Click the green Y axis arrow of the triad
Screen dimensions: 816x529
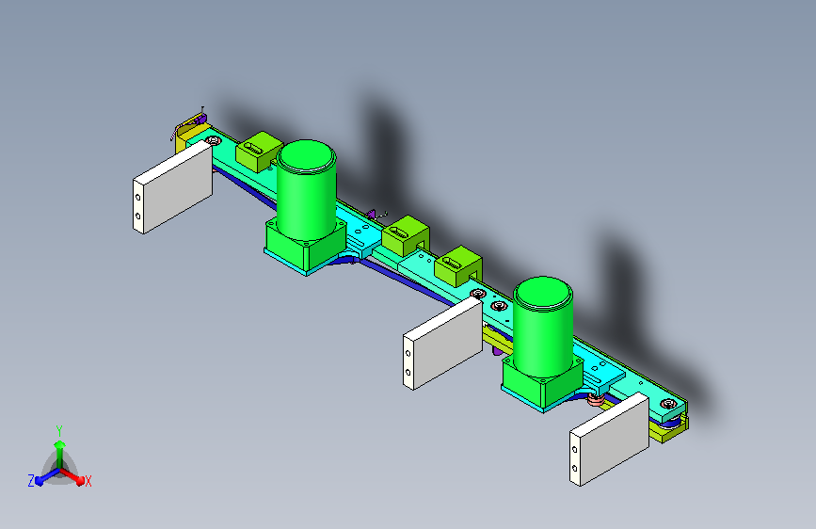[x=59, y=453]
